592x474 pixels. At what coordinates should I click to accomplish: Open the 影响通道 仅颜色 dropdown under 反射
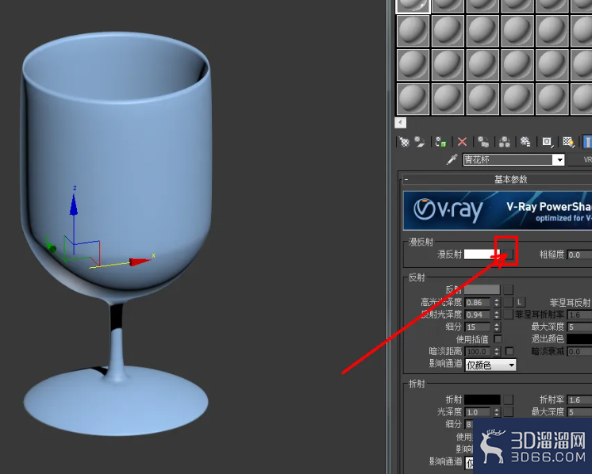point(490,365)
